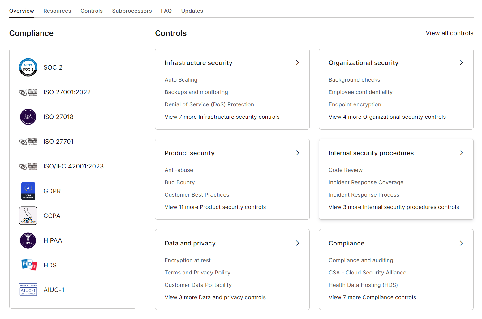Select the Incident Response Coverage control
The image size is (482, 319).
coord(366,182)
